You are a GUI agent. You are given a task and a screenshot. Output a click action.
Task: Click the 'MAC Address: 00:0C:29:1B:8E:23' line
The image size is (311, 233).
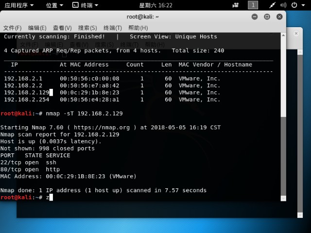(69, 176)
